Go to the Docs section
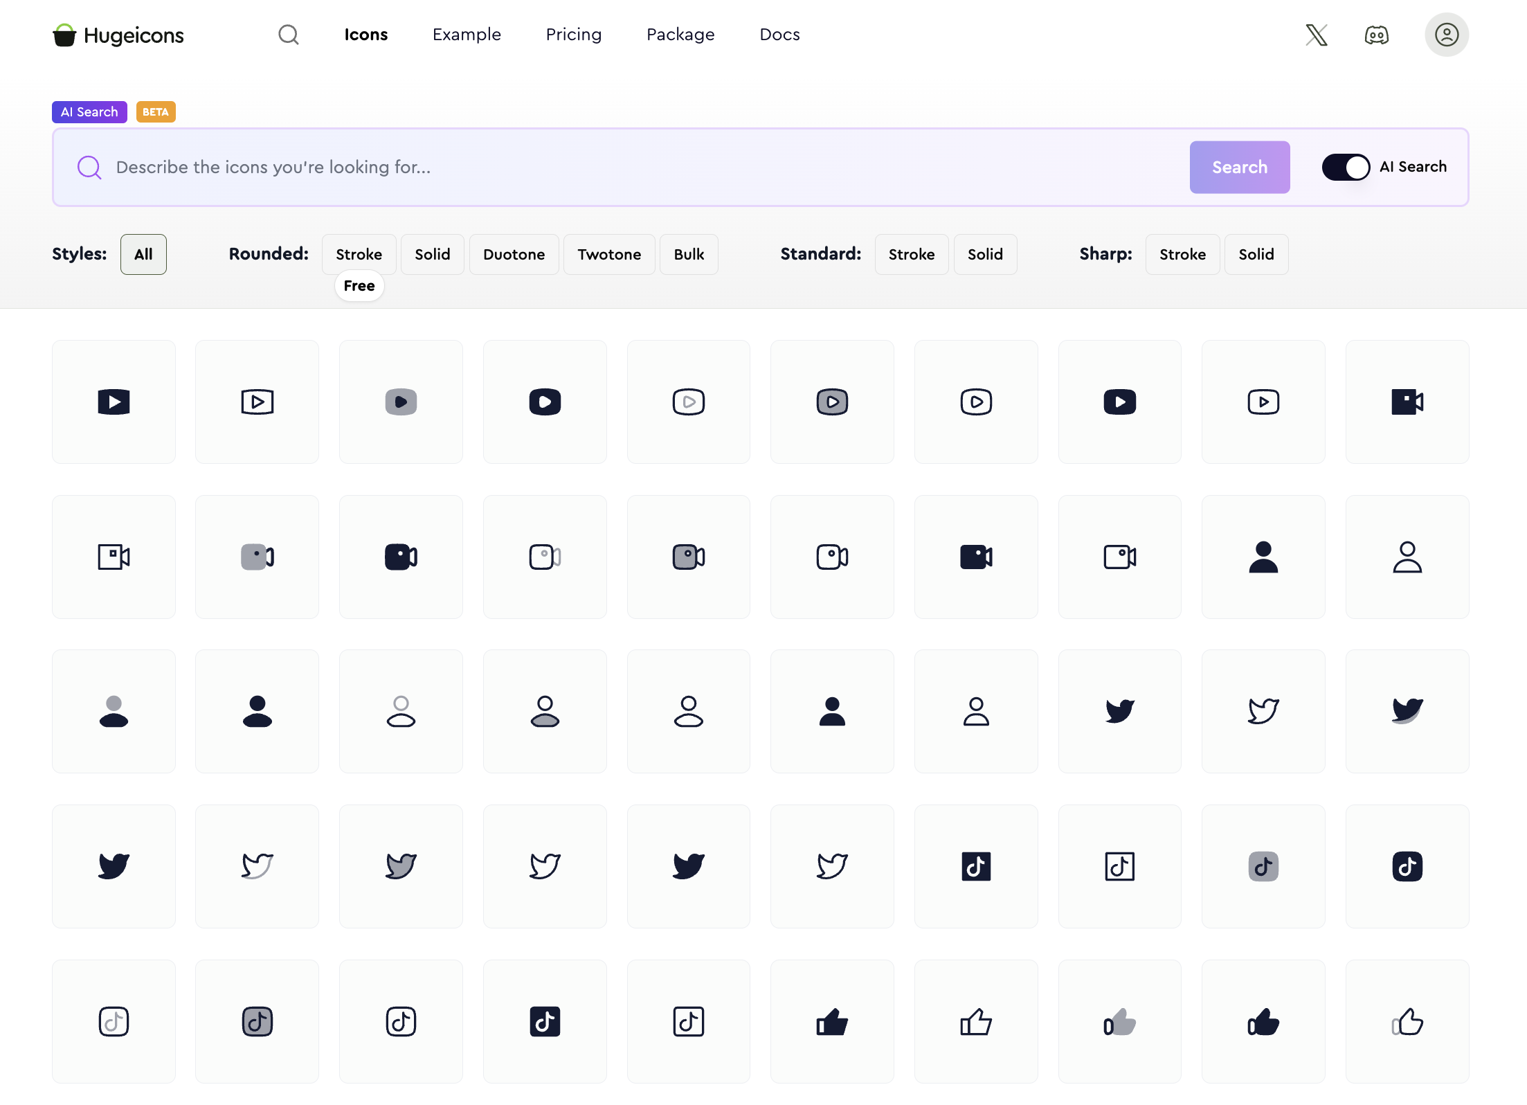Viewport: 1527px width, 1105px height. click(779, 35)
